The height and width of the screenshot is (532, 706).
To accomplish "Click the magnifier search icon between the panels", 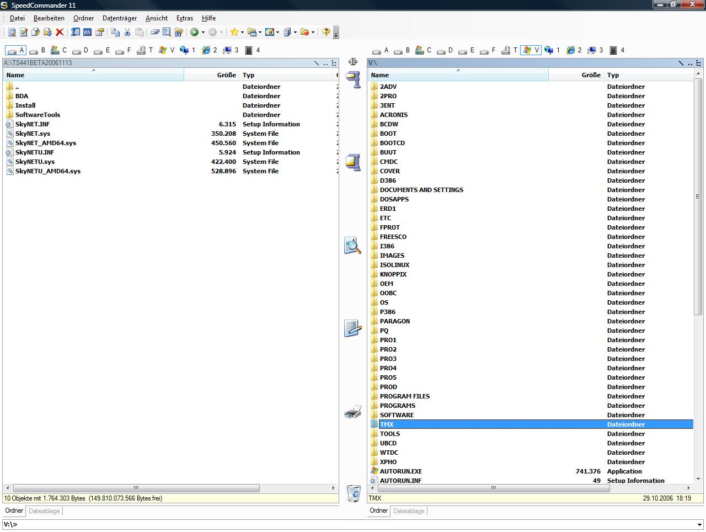I will tap(353, 246).
